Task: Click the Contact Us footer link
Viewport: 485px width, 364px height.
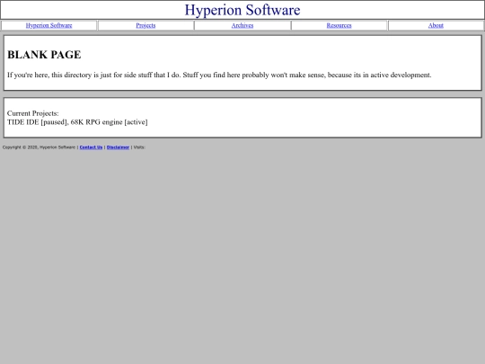Action: [x=91, y=147]
